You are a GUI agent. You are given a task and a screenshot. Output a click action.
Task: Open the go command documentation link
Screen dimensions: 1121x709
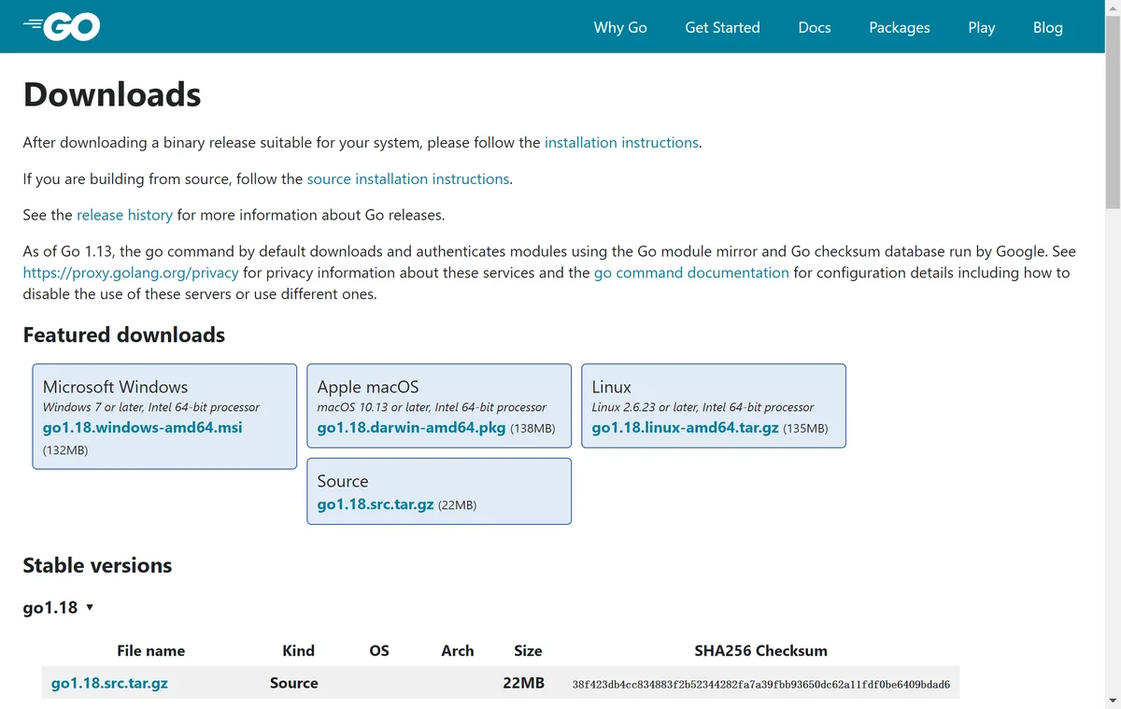[691, 273]
